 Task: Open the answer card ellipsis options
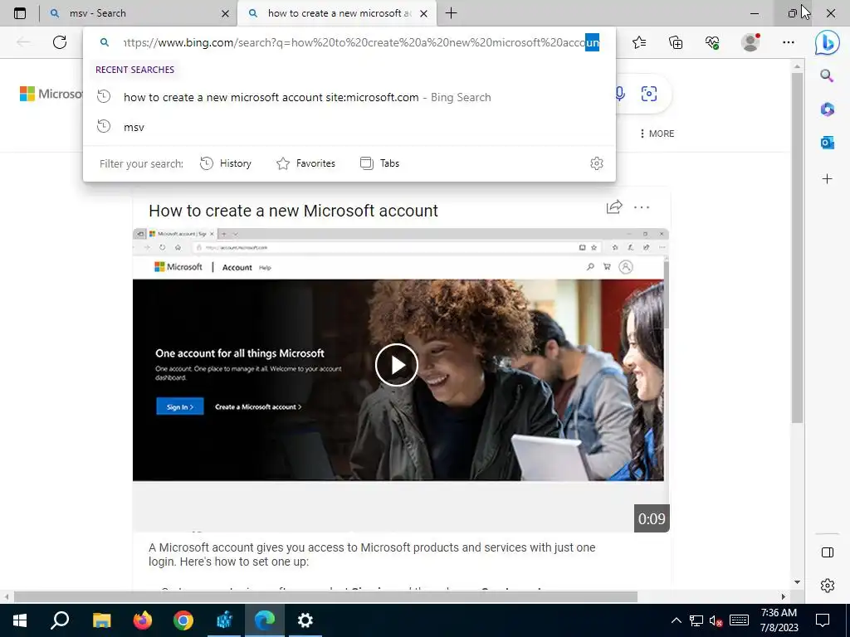642,207
